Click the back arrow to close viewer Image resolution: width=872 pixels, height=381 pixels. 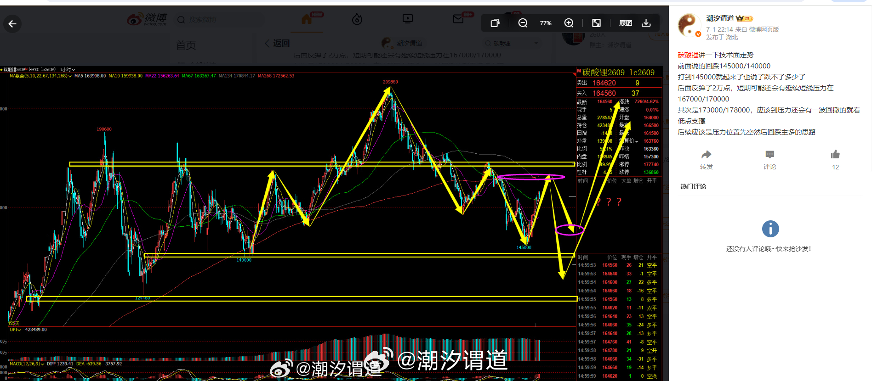coord(12,24)
